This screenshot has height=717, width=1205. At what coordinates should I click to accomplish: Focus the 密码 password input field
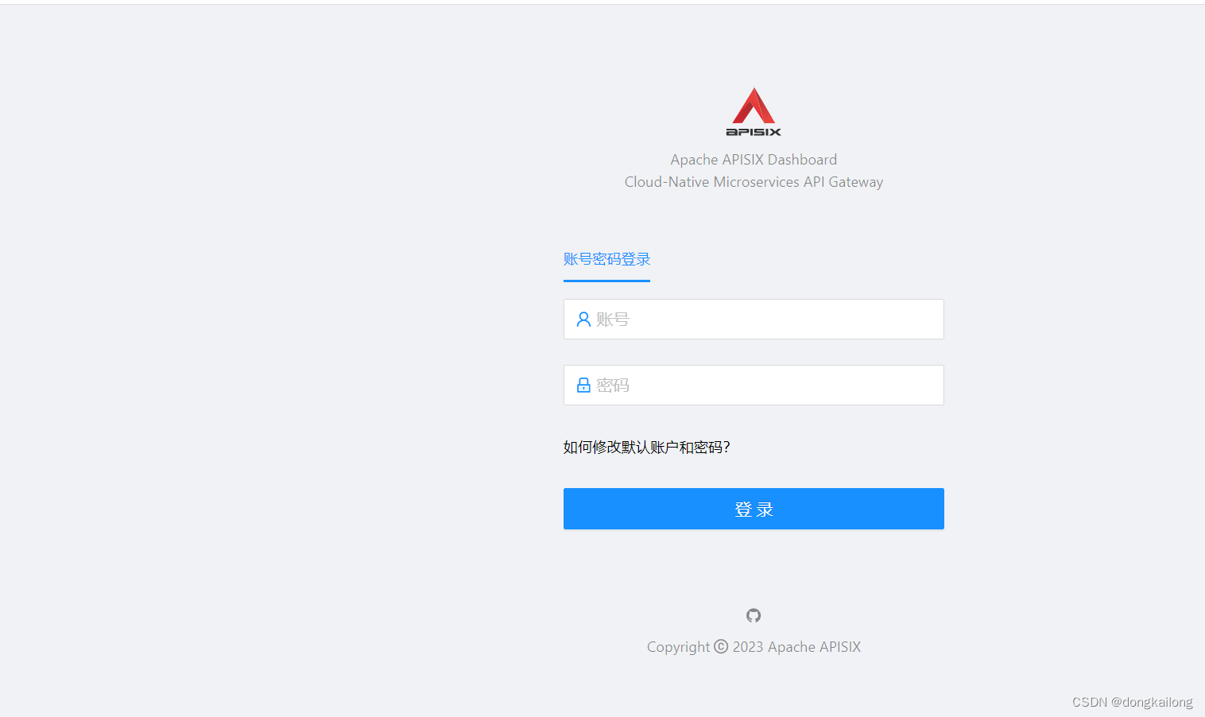click(x=754, y=386)
